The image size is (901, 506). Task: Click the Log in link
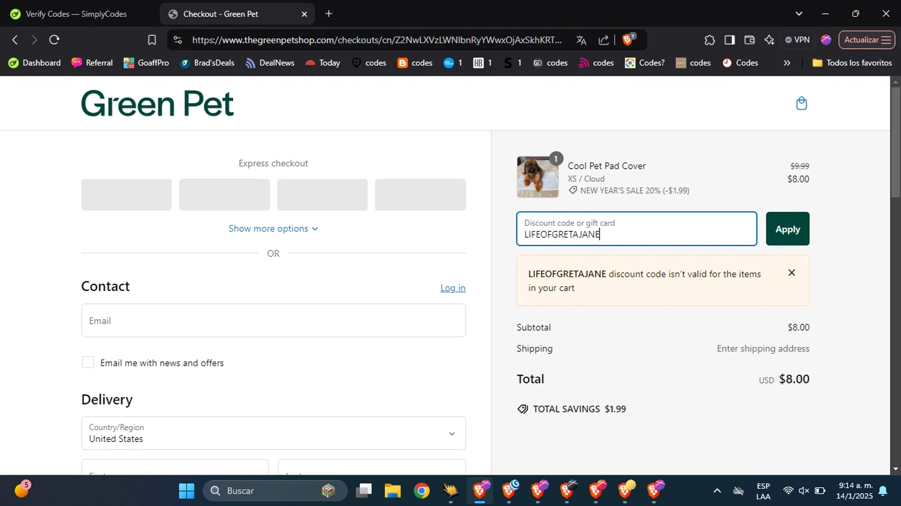click(453, 288)
